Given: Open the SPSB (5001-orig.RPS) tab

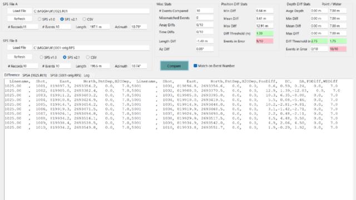Looking at the screenshot, I should click(x=66, y=76).
